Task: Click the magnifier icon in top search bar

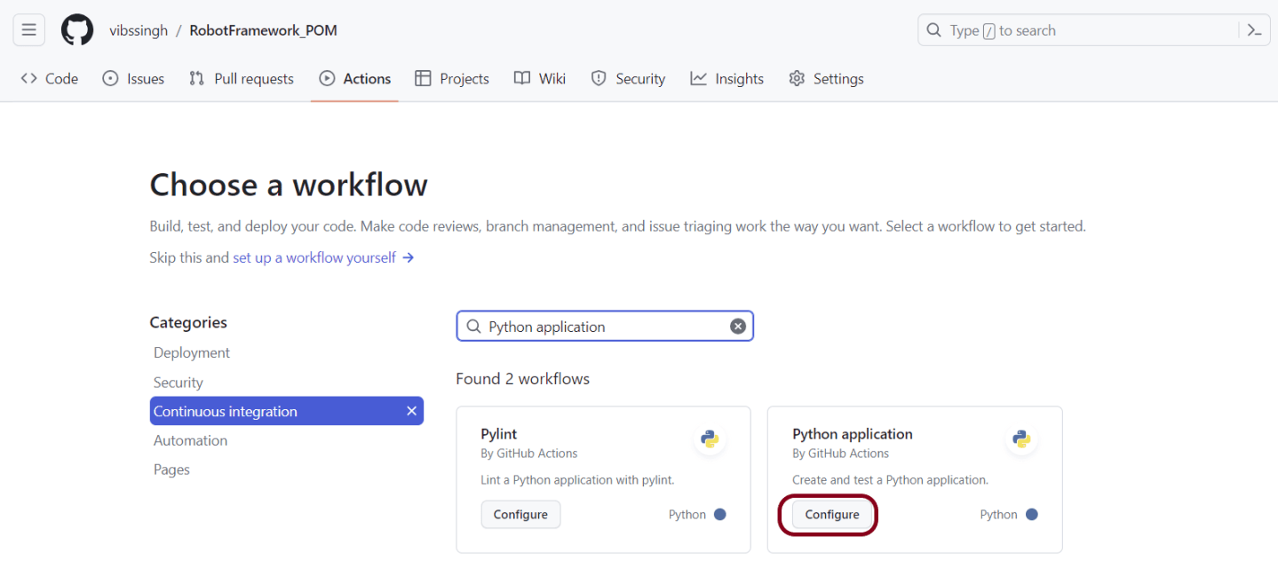Action: pyautogui.click(x=933, y=30)
